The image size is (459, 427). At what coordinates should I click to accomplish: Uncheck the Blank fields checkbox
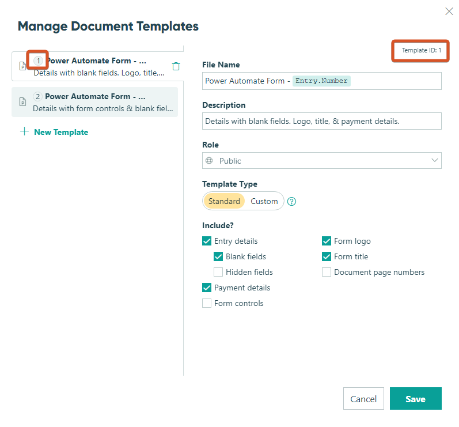218,256
